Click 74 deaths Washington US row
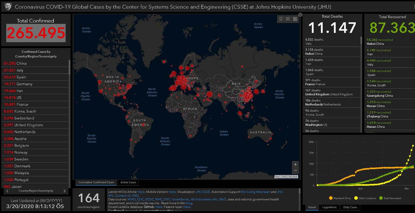 [x=332, y=123]
